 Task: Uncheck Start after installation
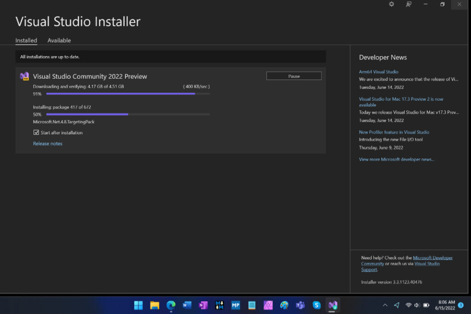click(x=36, y=132)
